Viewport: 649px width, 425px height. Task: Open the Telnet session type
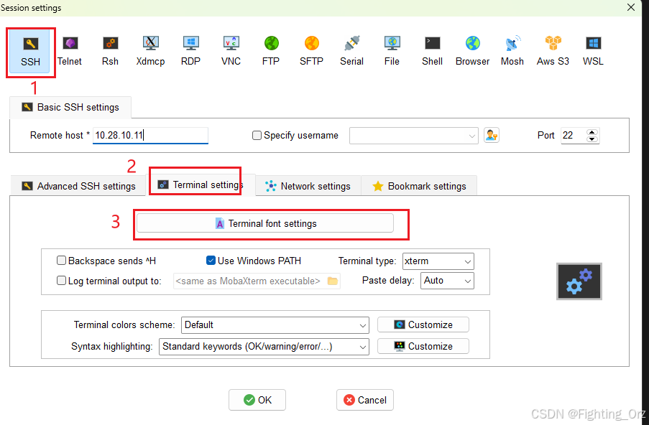pos(70,50)
